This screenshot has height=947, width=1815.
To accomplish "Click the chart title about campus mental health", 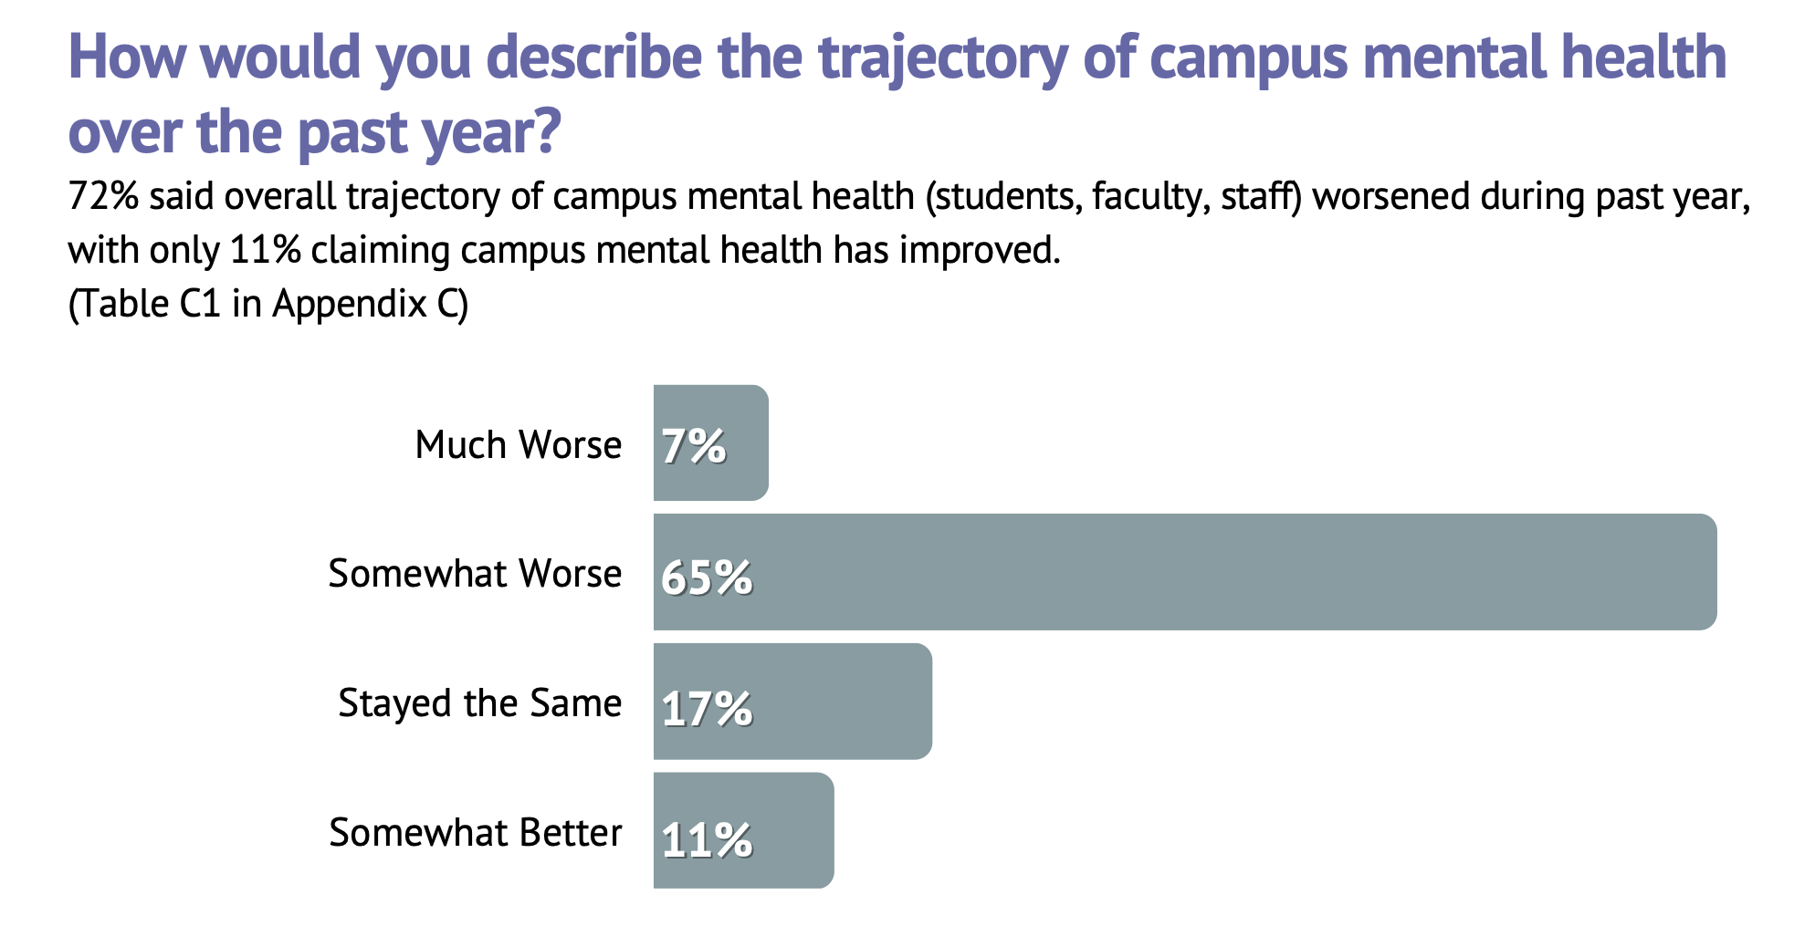I will pyautogui.click(x=897, y=58).
